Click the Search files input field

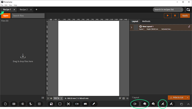point(28,16)
